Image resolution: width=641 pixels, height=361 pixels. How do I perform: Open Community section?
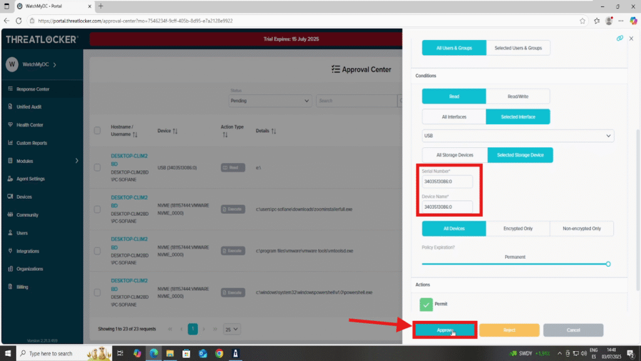click(x=27, y=215)
